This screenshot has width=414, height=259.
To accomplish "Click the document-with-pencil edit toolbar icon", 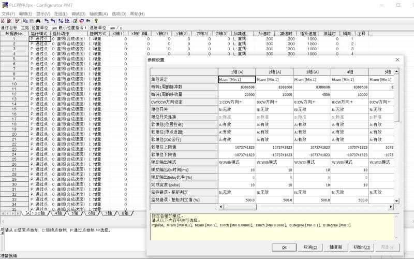I will point(9,21).
